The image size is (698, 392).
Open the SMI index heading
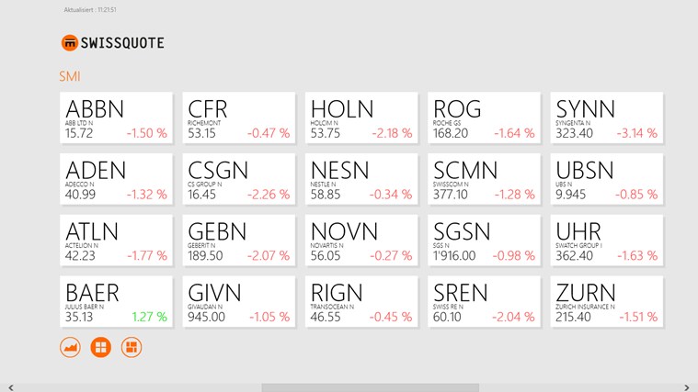(x=69, y=76)
